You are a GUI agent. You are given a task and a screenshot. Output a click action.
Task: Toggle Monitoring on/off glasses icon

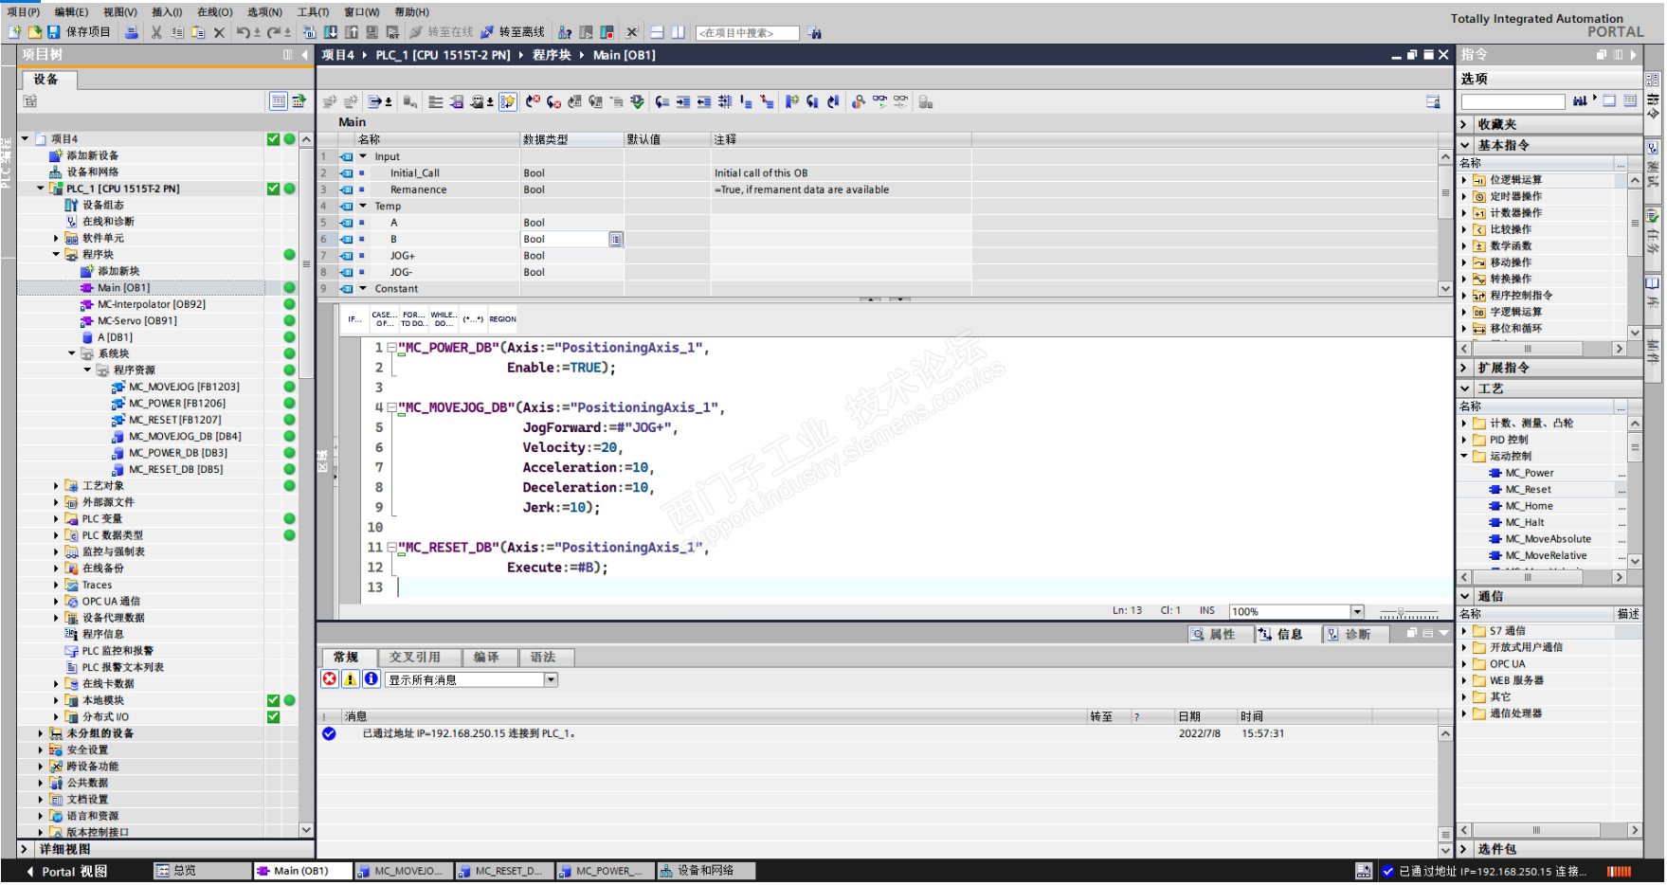pos(880,101)
